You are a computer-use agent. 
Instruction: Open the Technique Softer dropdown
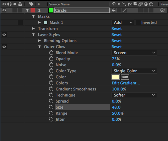pos(134,95)
